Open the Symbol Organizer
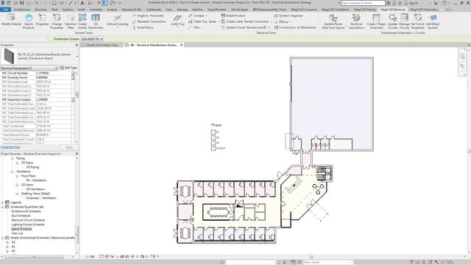This screenshot has width=471, height=265. (288, 15)
